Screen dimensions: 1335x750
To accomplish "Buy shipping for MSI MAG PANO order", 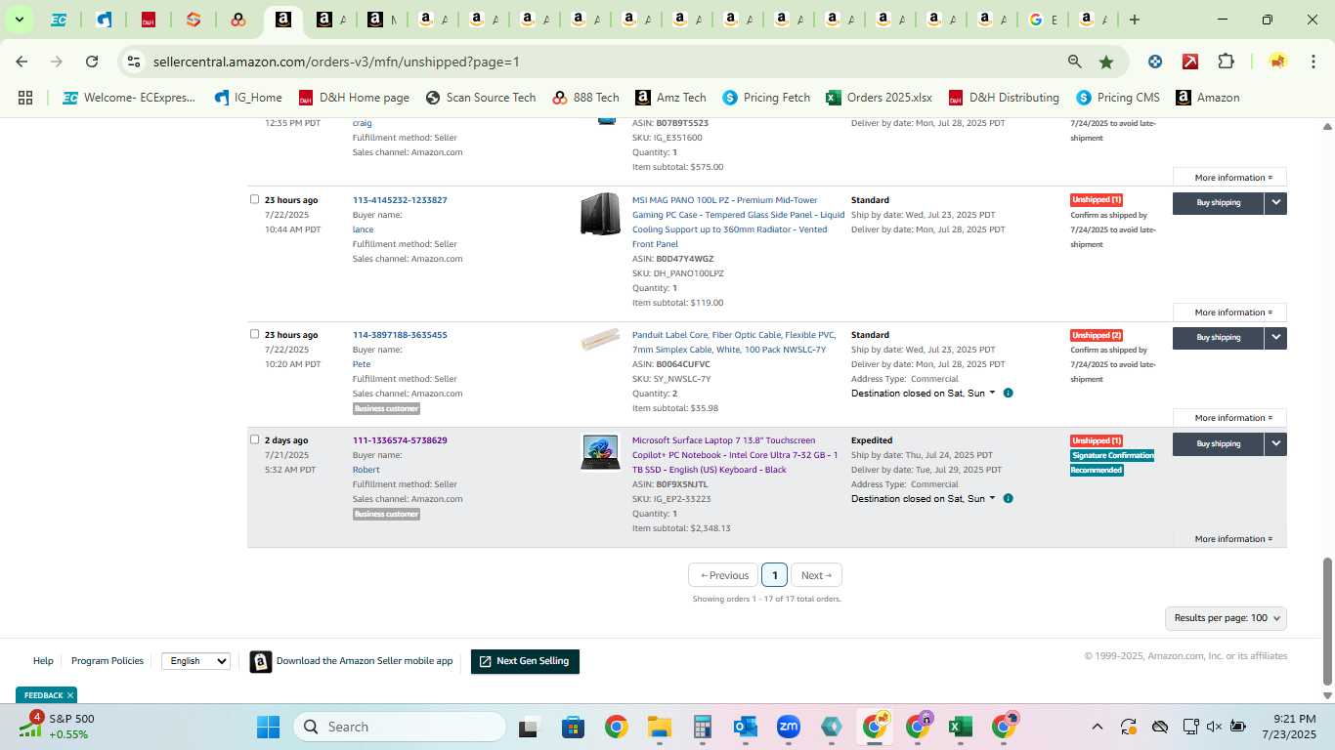I will pos(1218,202).
